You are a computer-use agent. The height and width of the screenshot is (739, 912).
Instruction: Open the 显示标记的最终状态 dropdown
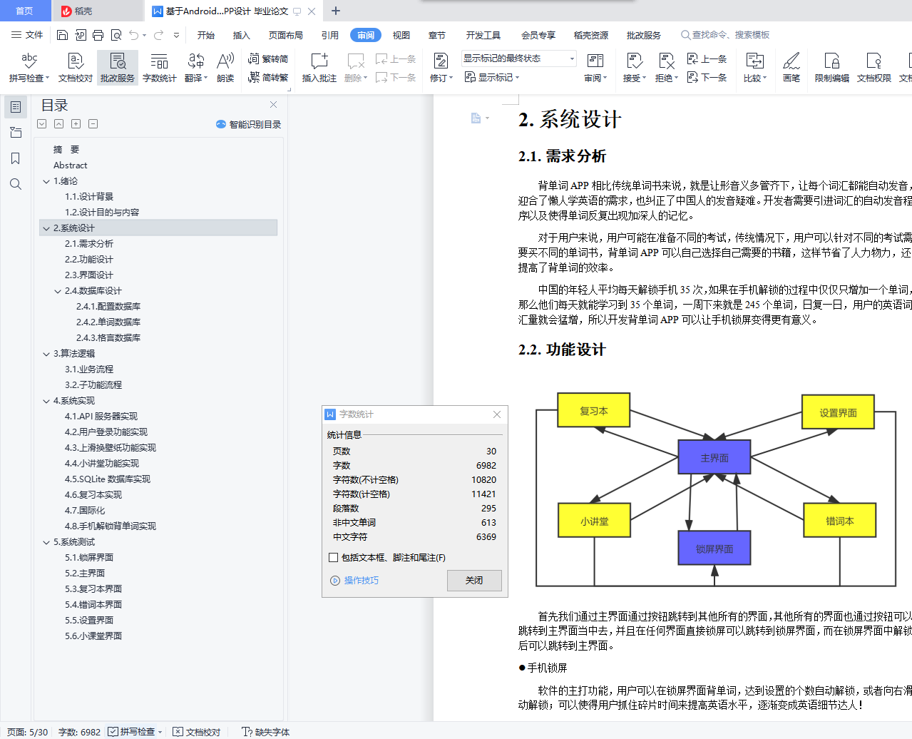(518, 58)
